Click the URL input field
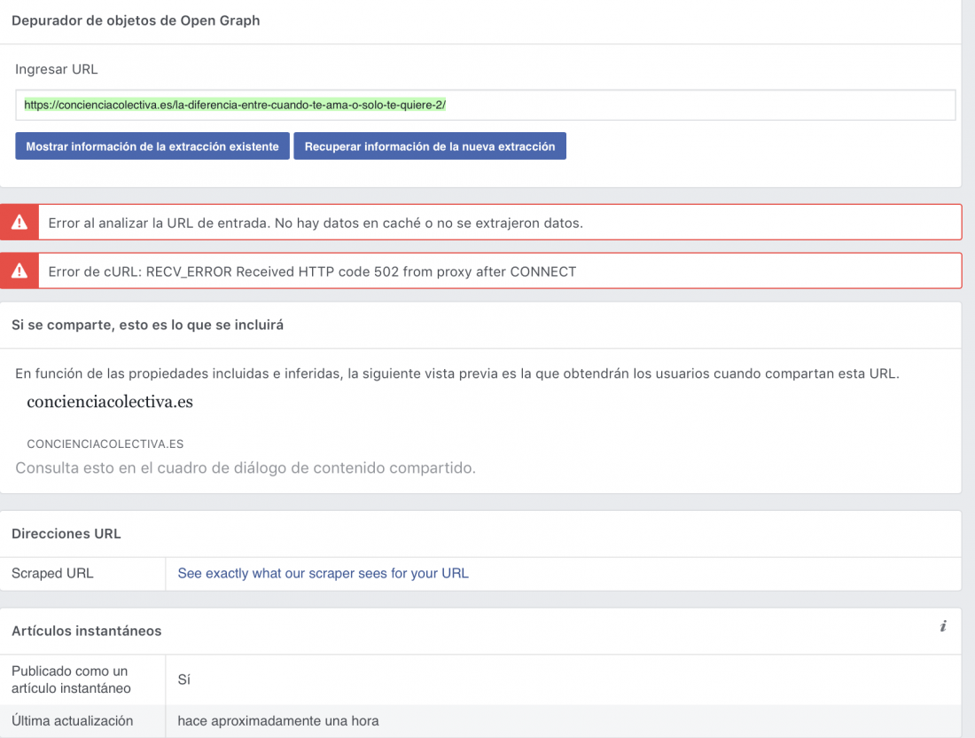 tap(485, 106)
